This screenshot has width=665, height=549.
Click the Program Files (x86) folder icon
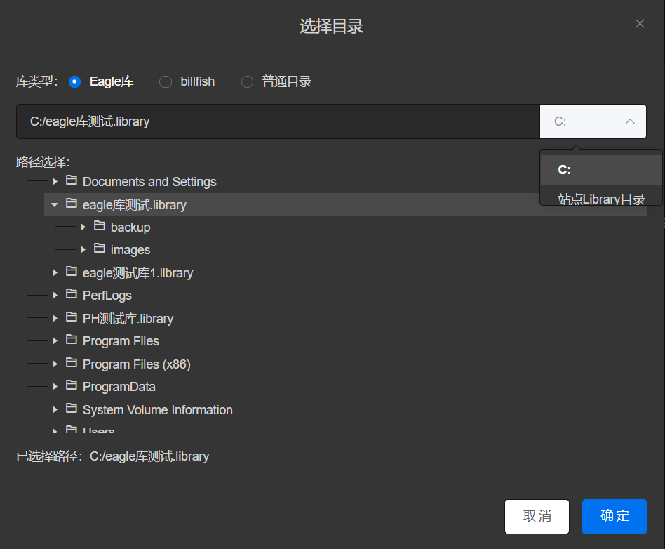(72, 362)
